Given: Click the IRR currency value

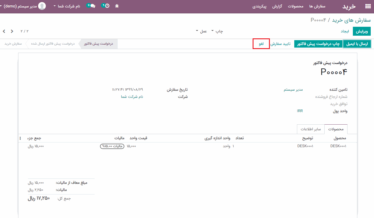Looking at the screenshot, I should click(300, 111).
